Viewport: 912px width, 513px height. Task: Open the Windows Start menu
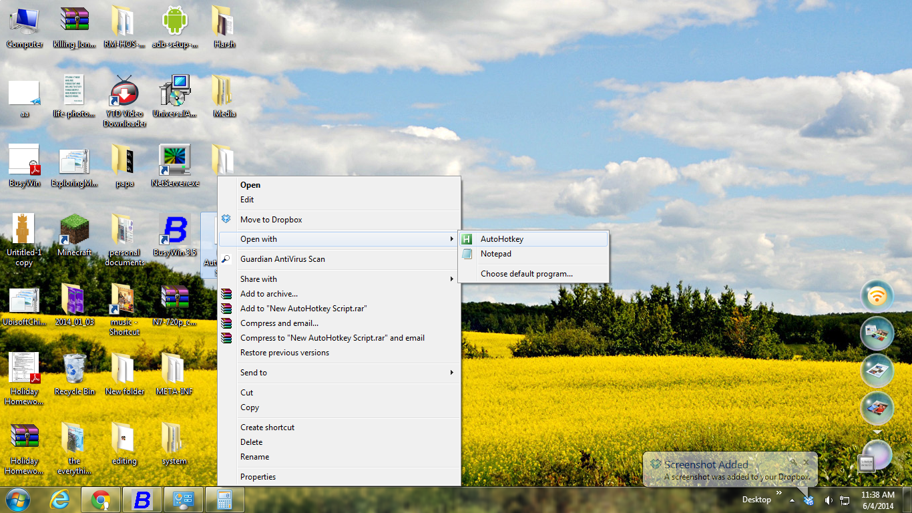(x=17, y=500)
